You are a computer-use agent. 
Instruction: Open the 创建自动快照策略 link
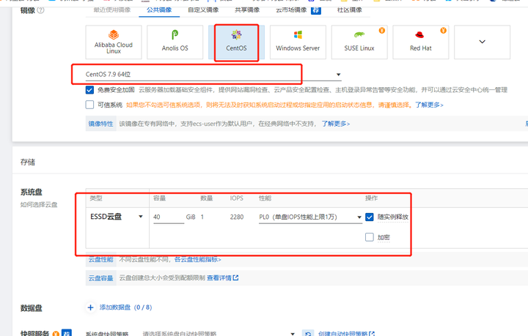pos(346,334)
